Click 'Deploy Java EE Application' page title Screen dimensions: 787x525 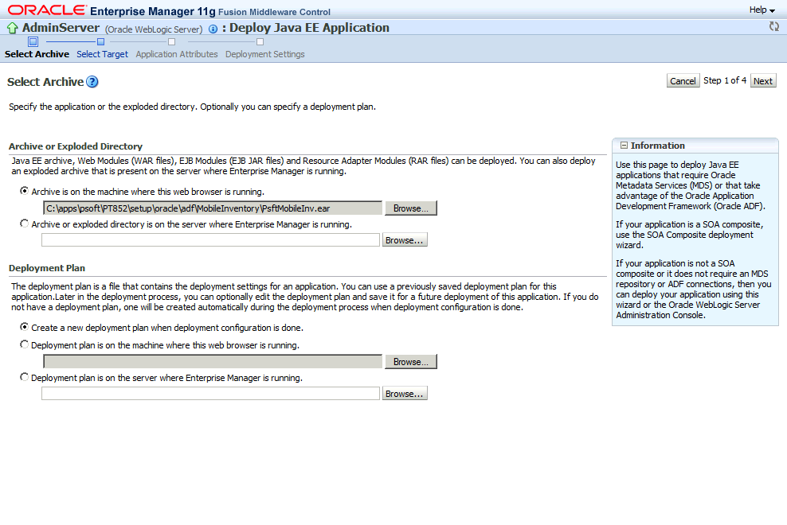(x=309, y=28)
